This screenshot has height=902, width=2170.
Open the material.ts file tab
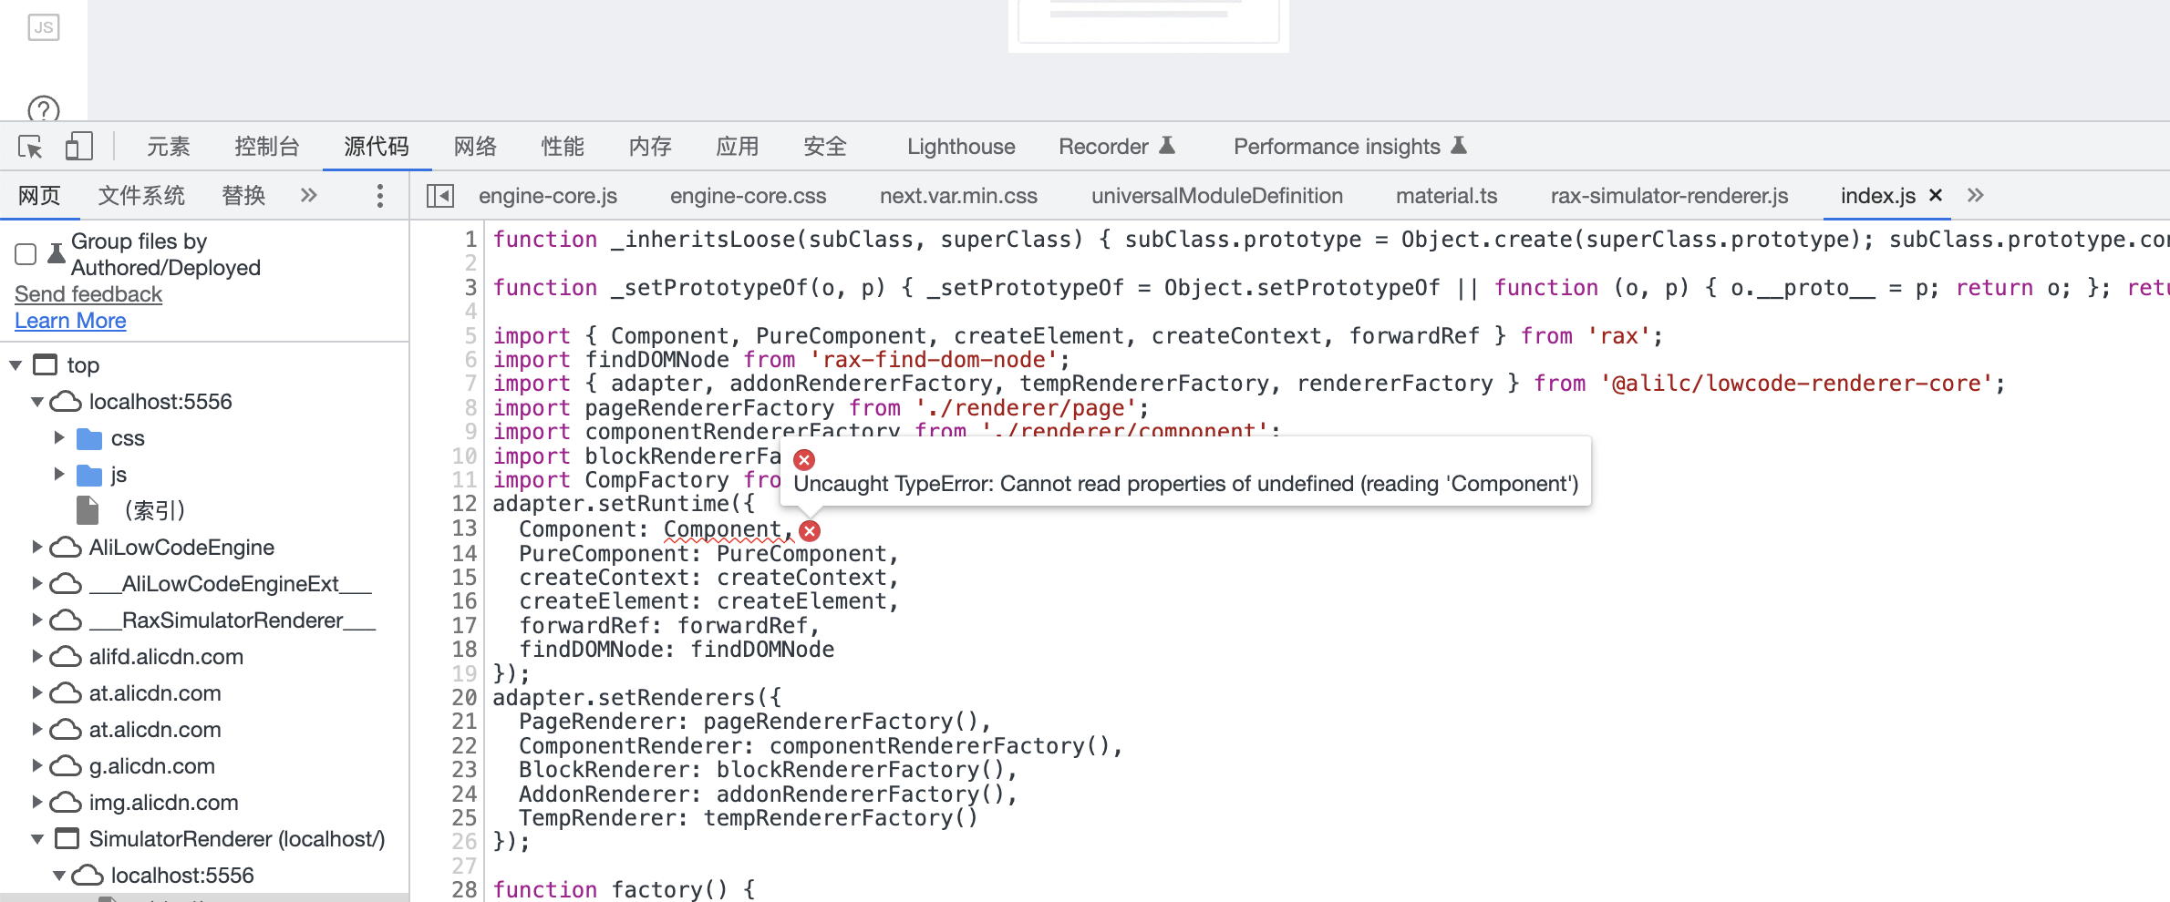point(1446,195)
